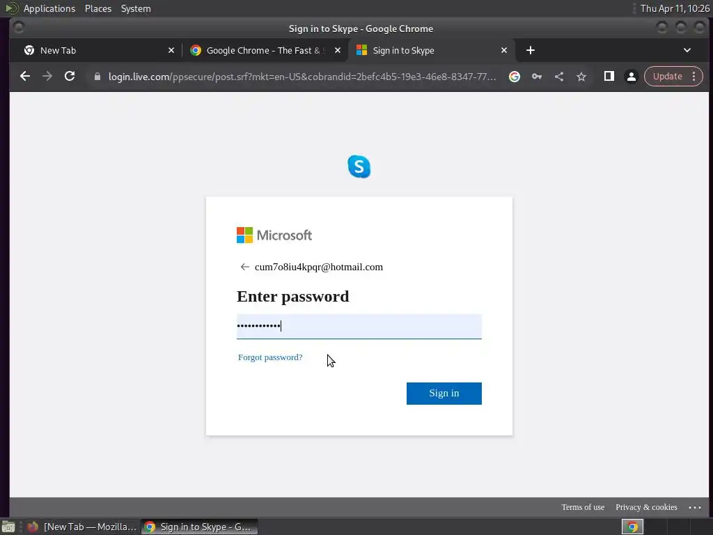The width and height of the screenshot is (713, 535).
Task: Open the System menu
Action: click(x=136, y=8)
